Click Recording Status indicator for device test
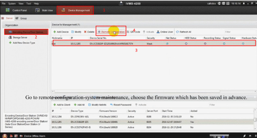Screen dimensions: 257x138 coord(205,44)
